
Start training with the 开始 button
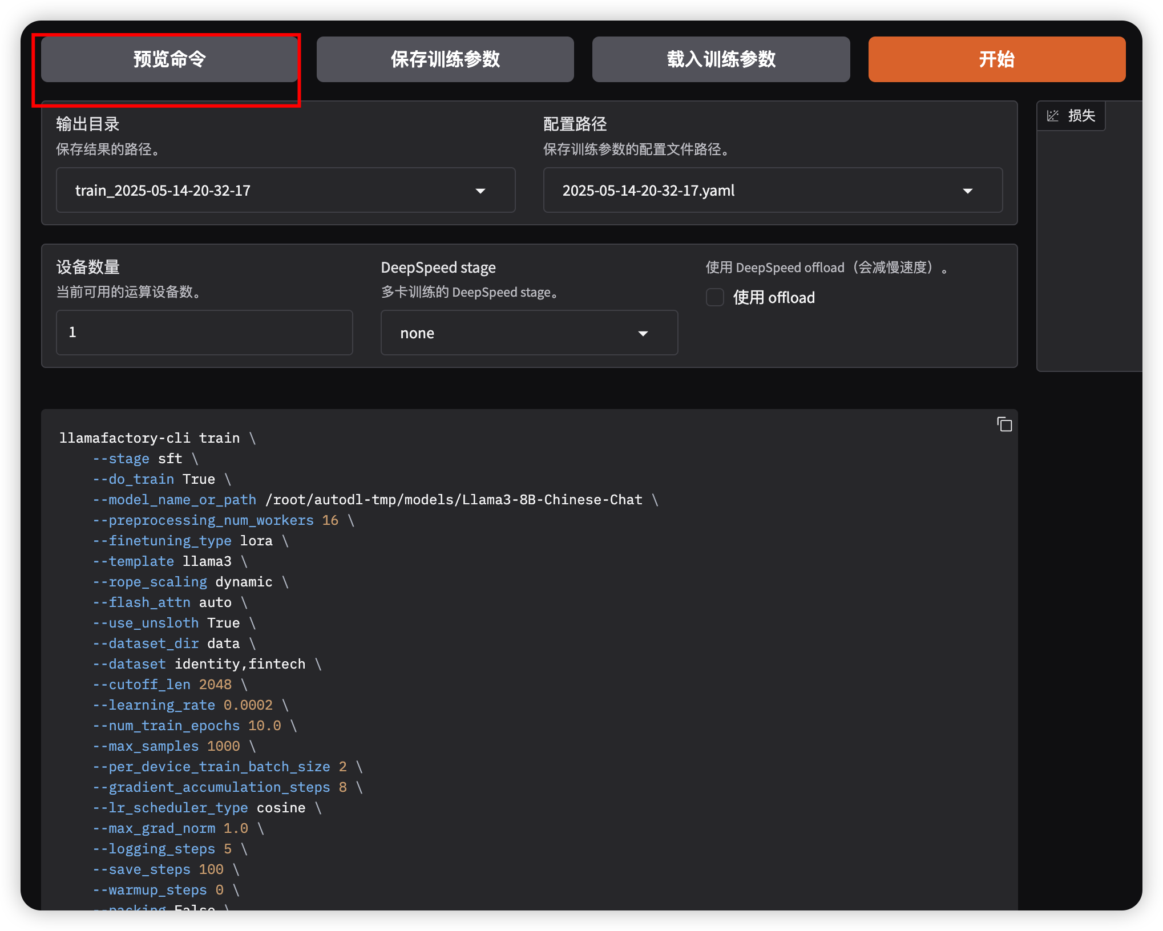point(996,59)
